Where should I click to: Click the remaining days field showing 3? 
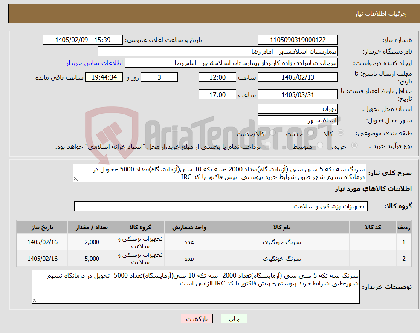pyautogui.click(x=159, y=77)
